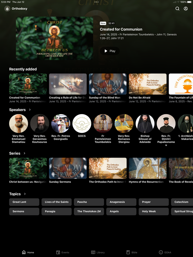Open Orthodox Path to Inner Peace series
Image resolution: width=193 pixels, height=257 pixels.
(108, 168)
